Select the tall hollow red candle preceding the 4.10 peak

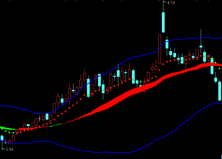(x=160, y=49)
